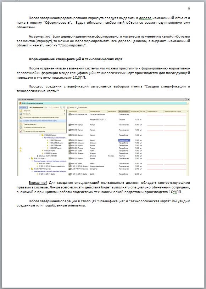Open the Отчеты dropdown in toolbar
This screenshot has width=206, height=289.
[x=71, y=107]
